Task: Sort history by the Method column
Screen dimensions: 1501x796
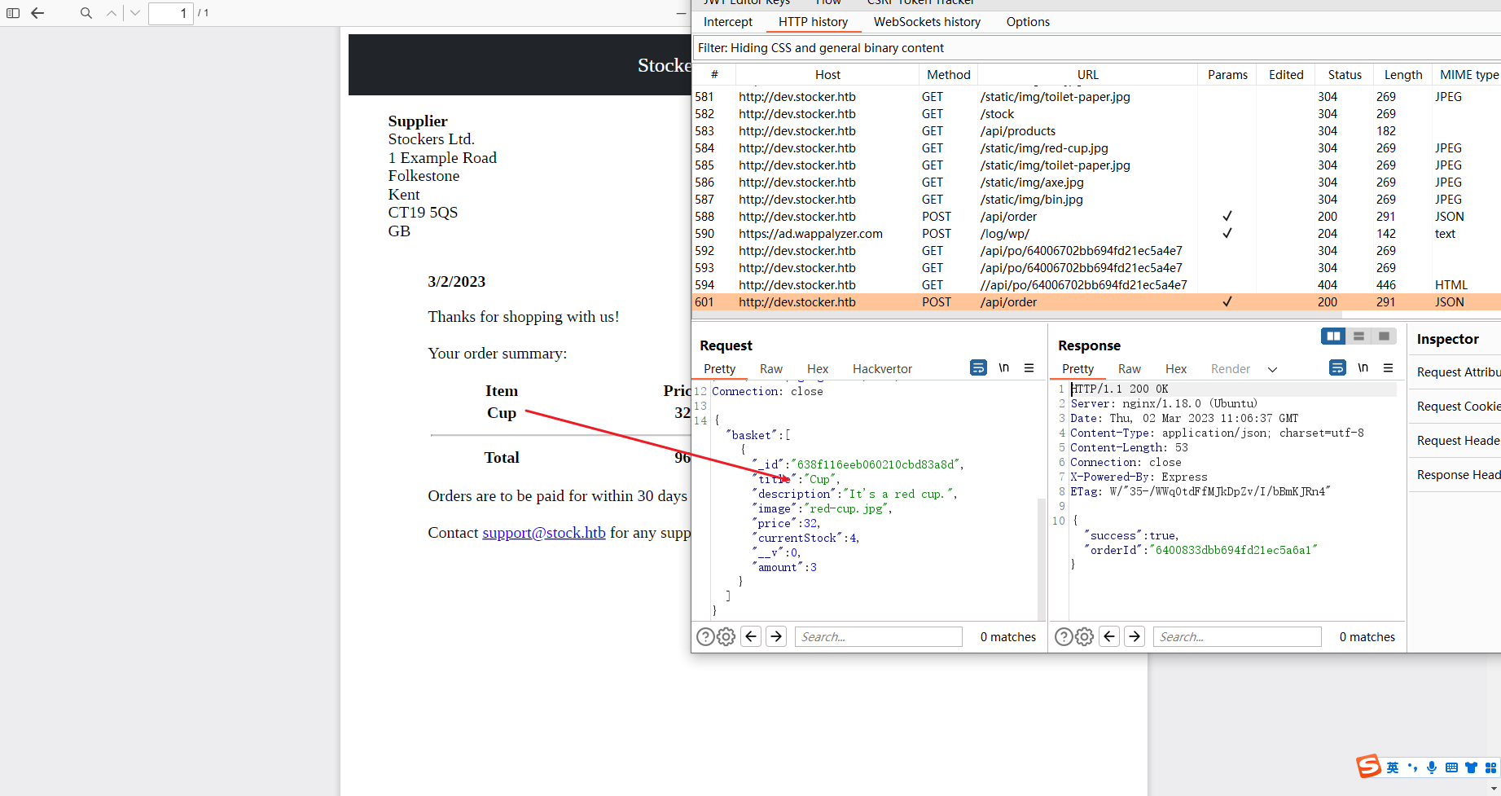Action: (949, 75)
